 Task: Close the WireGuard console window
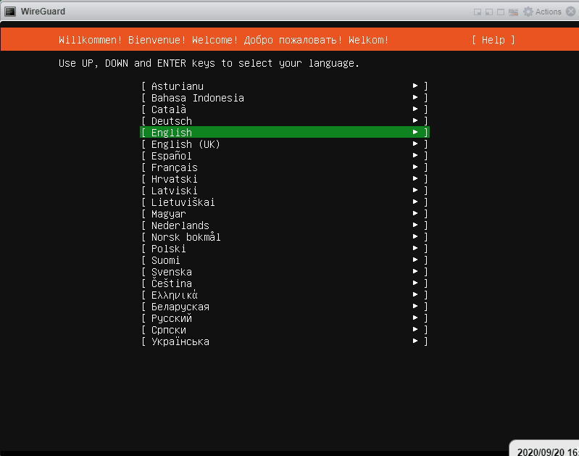570,12
